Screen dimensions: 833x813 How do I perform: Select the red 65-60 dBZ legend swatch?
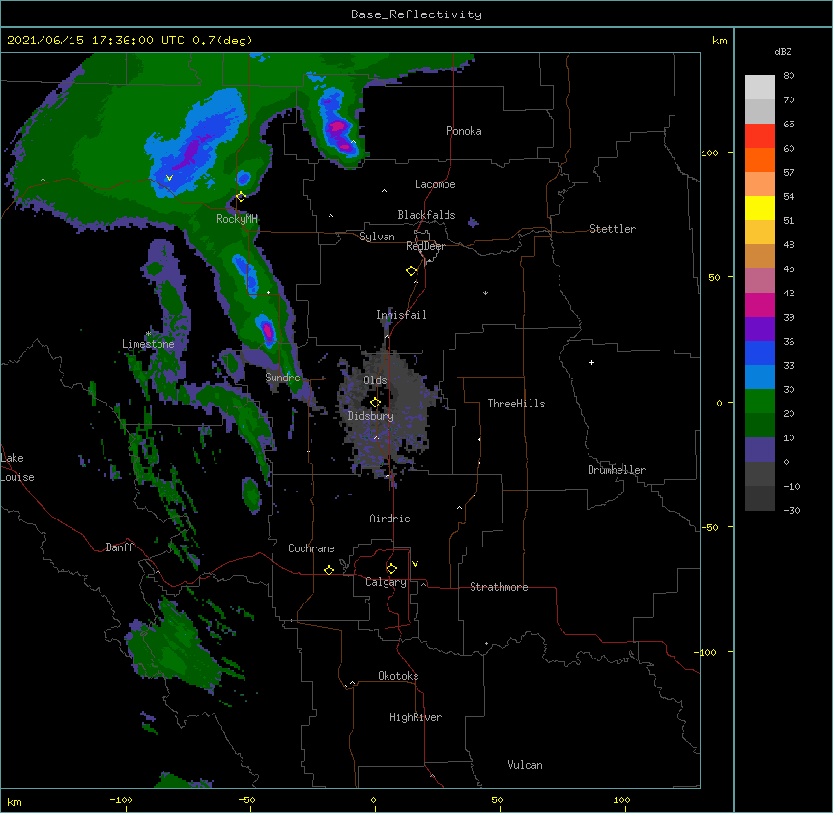point(760,135)
